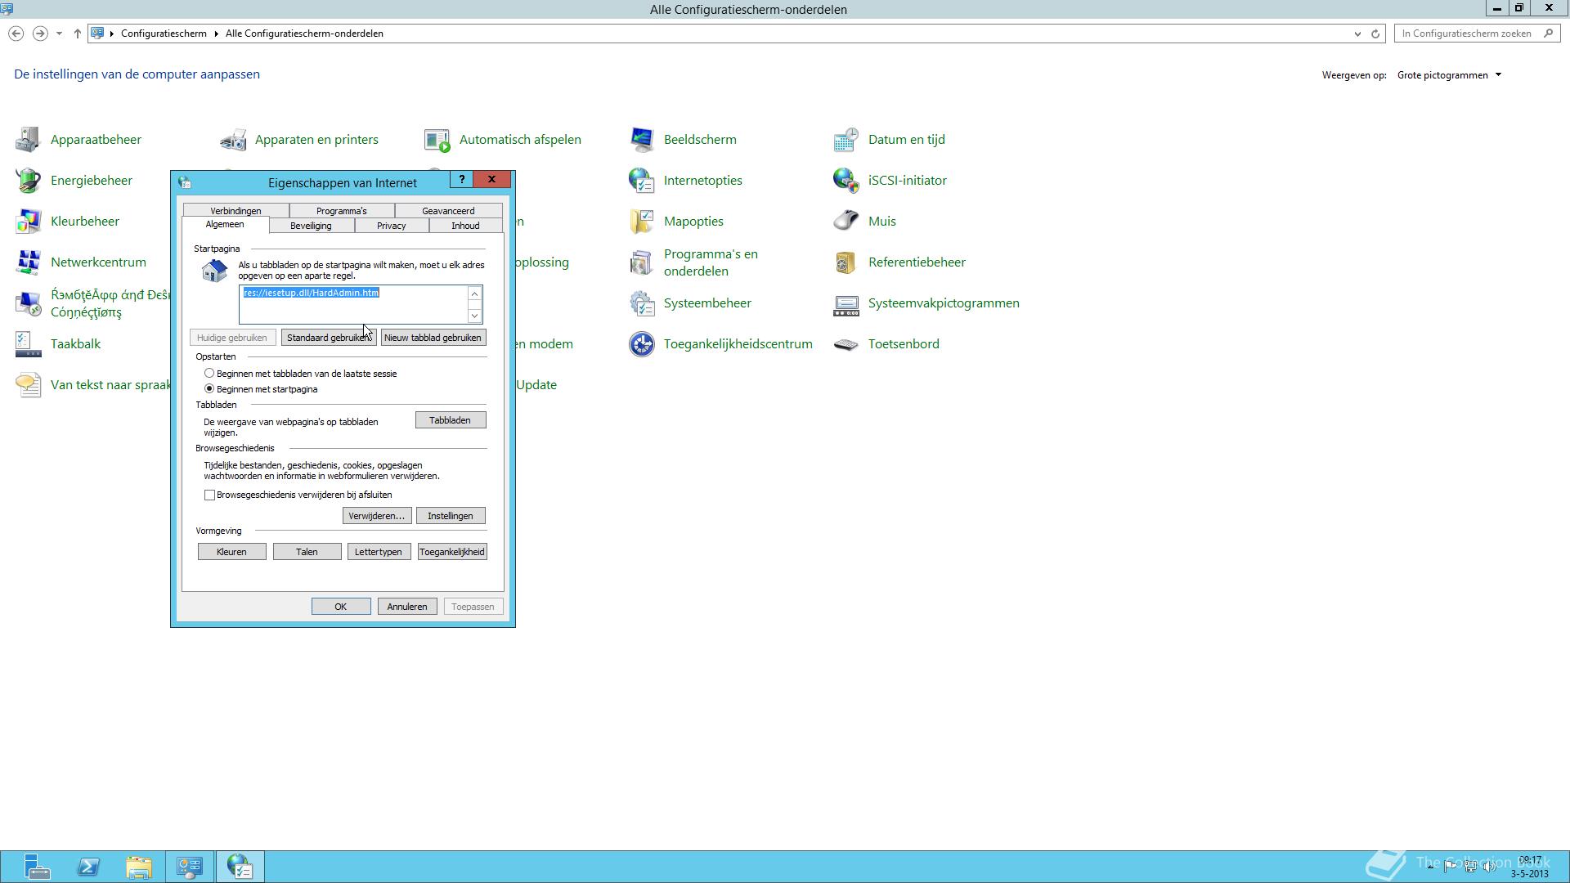Open Datum en tijd icon
Viewport: 1570px width, 883px height.
(846, 140)
